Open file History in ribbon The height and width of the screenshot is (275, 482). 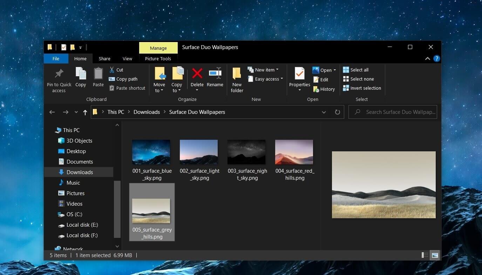pyautogui.click(x=324, y=89)
